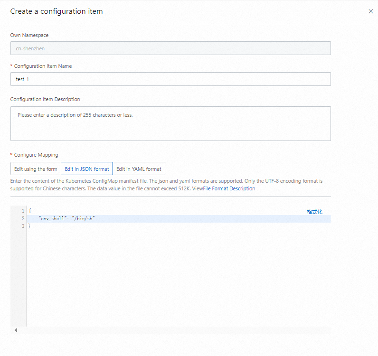Click the "/bin/sh" value in the editor
The image size is (378, 356).
pyautogui.click(x=84, y=218)
